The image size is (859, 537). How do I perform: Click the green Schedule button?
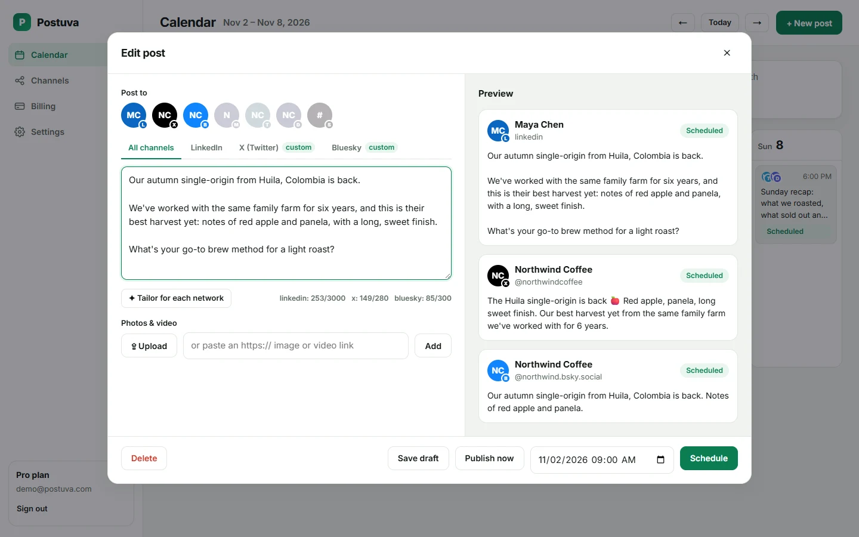(x=709, y=458)
